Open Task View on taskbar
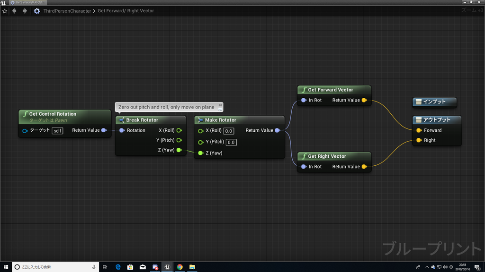485x272 pixels. tap(105, 267)
